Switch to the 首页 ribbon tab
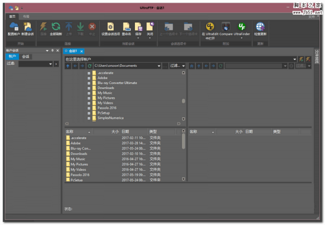This screenshot has width=325, height=225. pos(12,17)
